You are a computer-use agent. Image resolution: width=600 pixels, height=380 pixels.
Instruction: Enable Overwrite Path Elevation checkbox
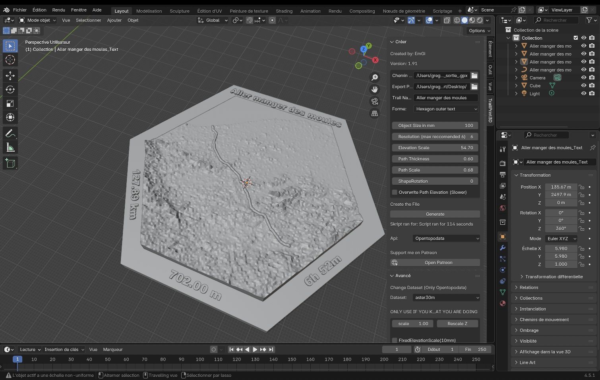click(x=395, y=192)
